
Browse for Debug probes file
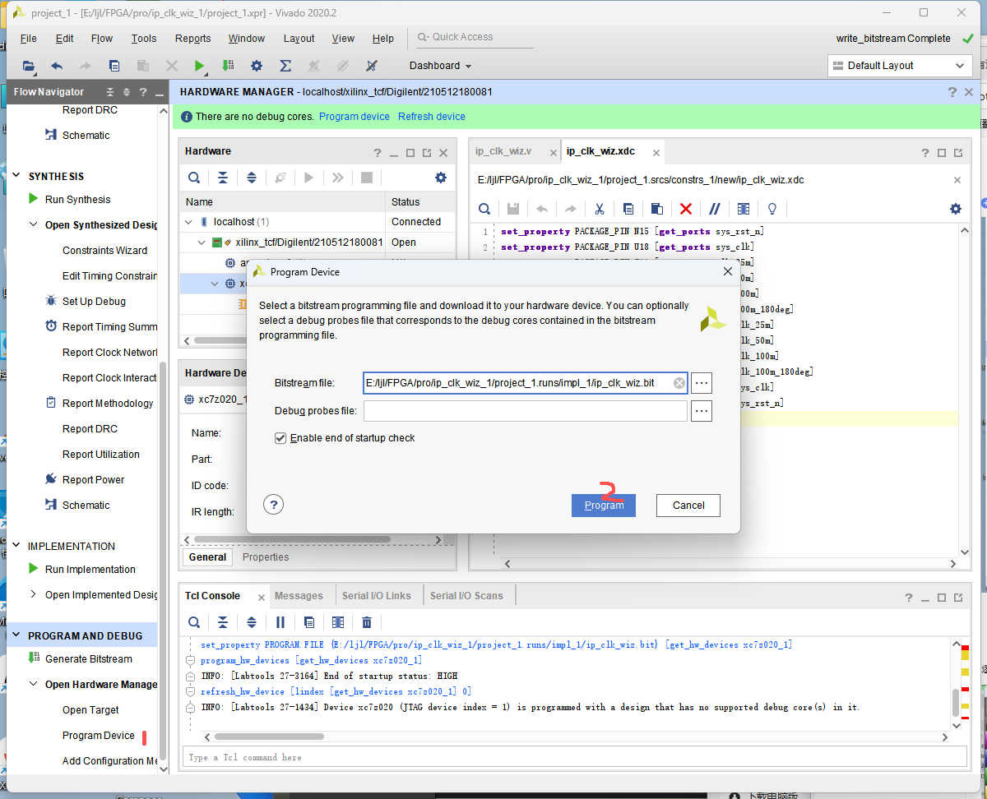tap(702, 411)
